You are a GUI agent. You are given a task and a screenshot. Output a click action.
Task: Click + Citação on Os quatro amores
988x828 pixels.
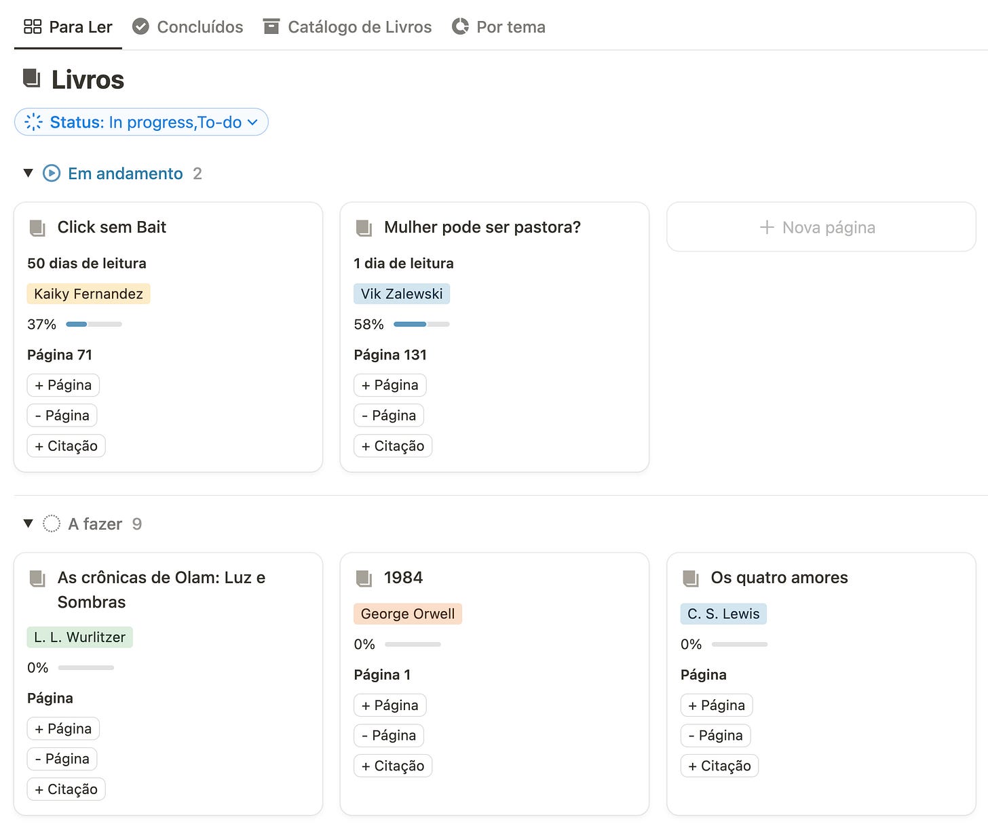point(719,766)
